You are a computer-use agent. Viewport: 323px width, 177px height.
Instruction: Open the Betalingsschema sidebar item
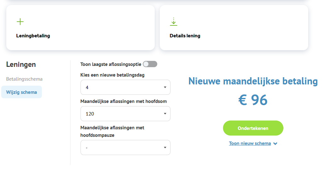coord(24,79)
